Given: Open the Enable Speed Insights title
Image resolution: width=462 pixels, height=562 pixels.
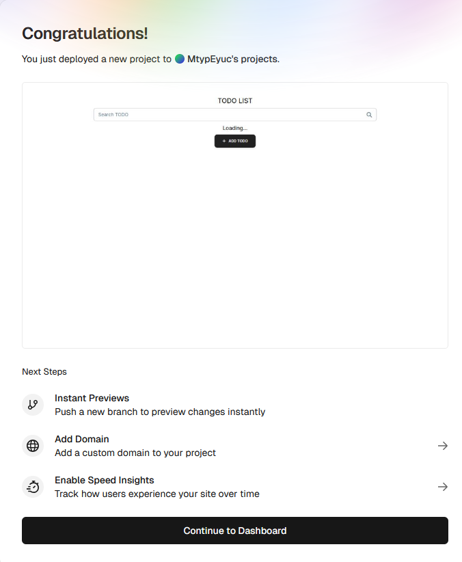Looking at the screenshot, I should tap(105, 480).
